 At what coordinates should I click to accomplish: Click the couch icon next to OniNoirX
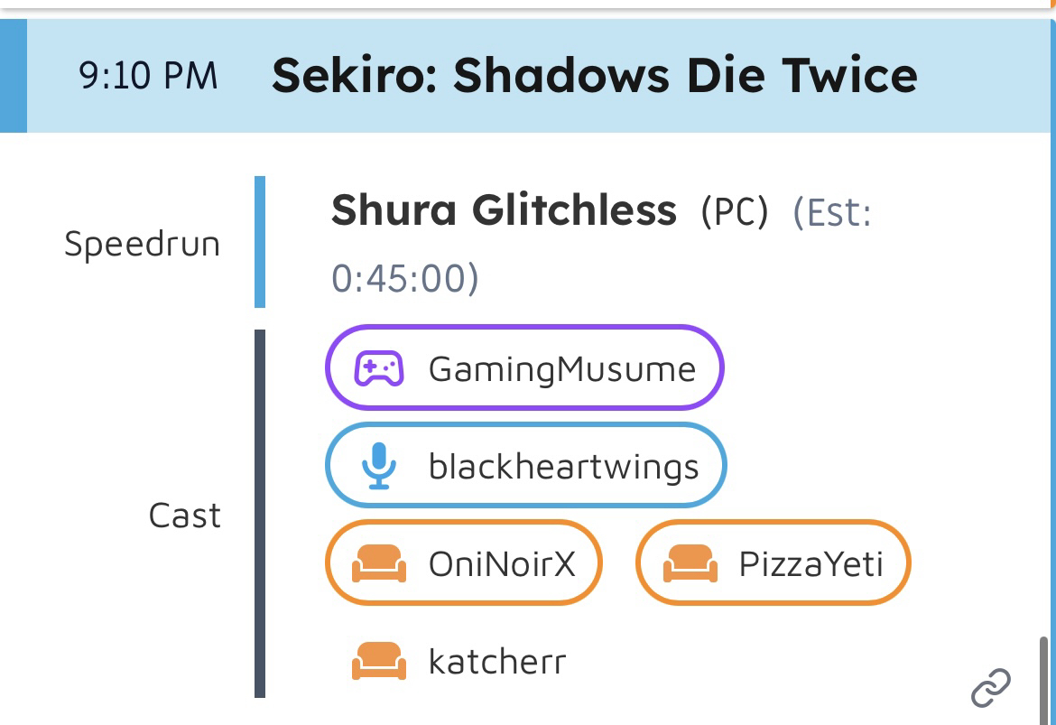click(x=379, y=564)
